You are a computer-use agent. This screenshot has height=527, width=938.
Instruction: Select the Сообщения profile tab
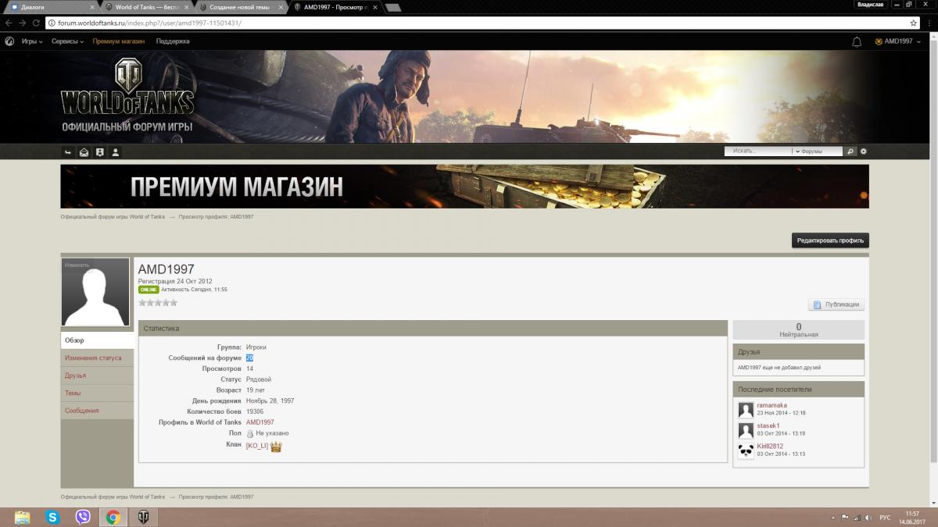(97, 411)
